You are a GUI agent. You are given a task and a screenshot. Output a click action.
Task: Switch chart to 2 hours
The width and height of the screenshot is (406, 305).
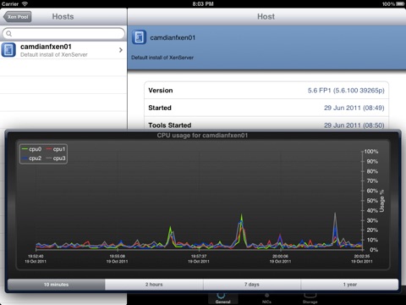pos(154,285)
